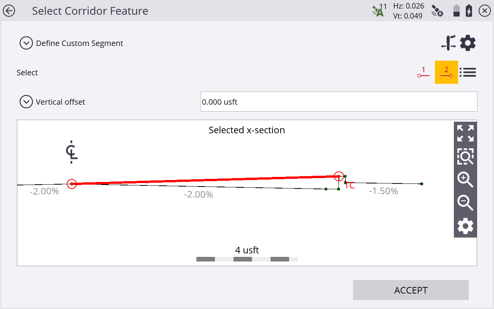Open the instrument offset stakeout icon
The image size is (494, 309).
(448, 43)
